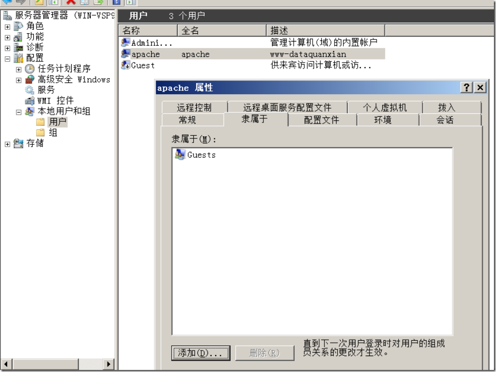Select the WMI 控件 tree item label
Screen dimensions: 496x372
[55, 101]
